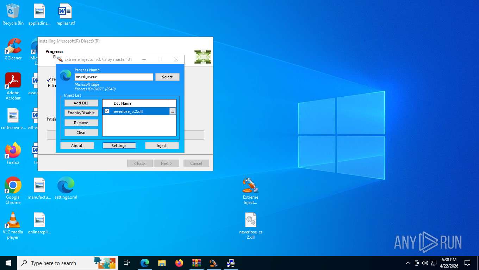Launch VLC media player shortcut

point(13,226)
